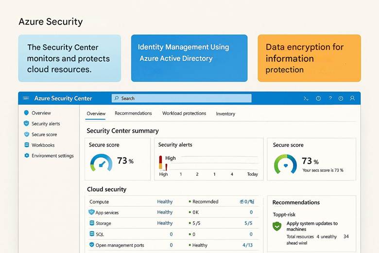Click the Workbooks icon in the sidebar

pyautogui.click(x=26, y=145)
